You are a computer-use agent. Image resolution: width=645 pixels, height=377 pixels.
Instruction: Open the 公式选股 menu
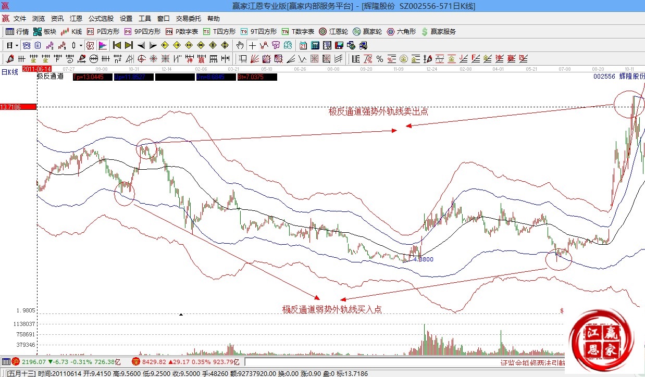point(101,19)
